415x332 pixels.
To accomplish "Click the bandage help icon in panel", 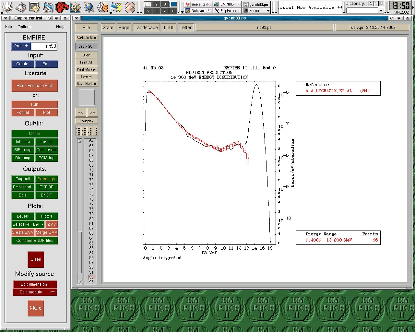I will 130,7.
